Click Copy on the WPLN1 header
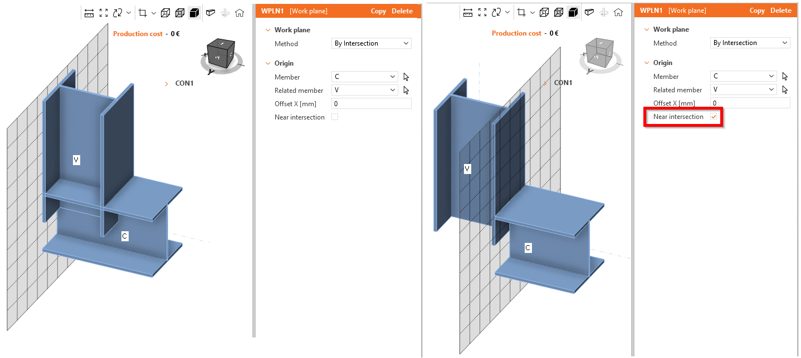This screenshot has width=801, height=358. tap(378, 11)
